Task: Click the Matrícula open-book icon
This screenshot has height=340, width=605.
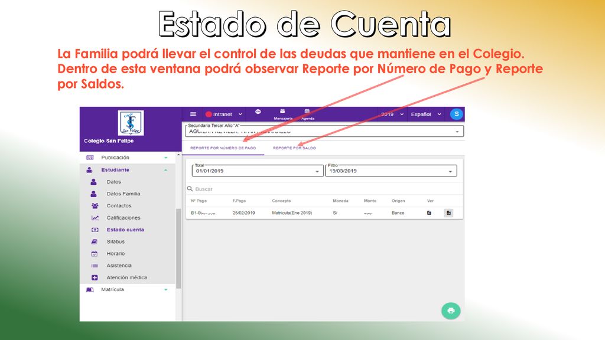Action: point(90,289)
